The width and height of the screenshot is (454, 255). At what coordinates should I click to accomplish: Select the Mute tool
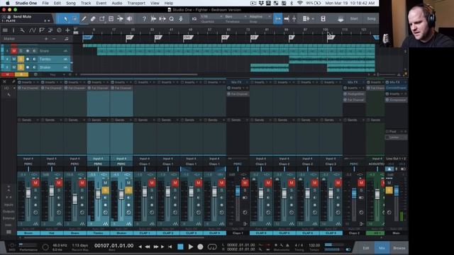[x=111, y=19]
